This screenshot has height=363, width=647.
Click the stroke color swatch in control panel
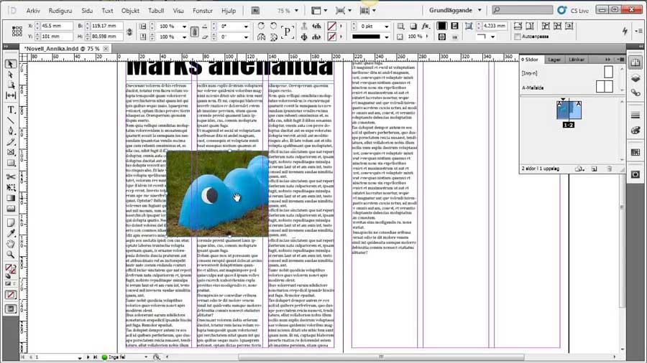[331, 37]
